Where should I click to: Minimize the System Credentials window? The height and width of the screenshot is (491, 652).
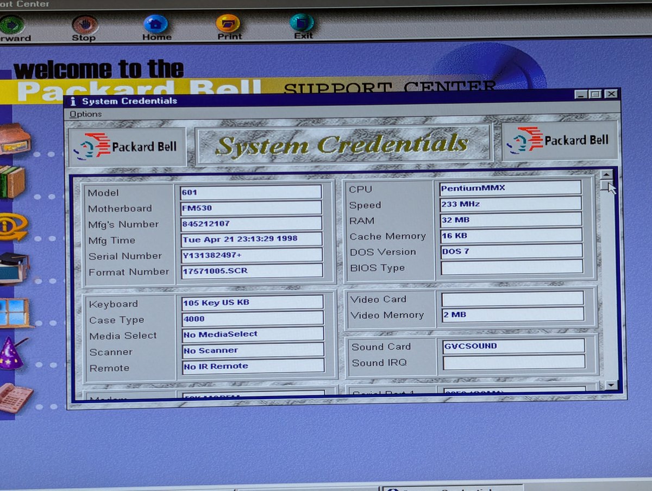581,94
